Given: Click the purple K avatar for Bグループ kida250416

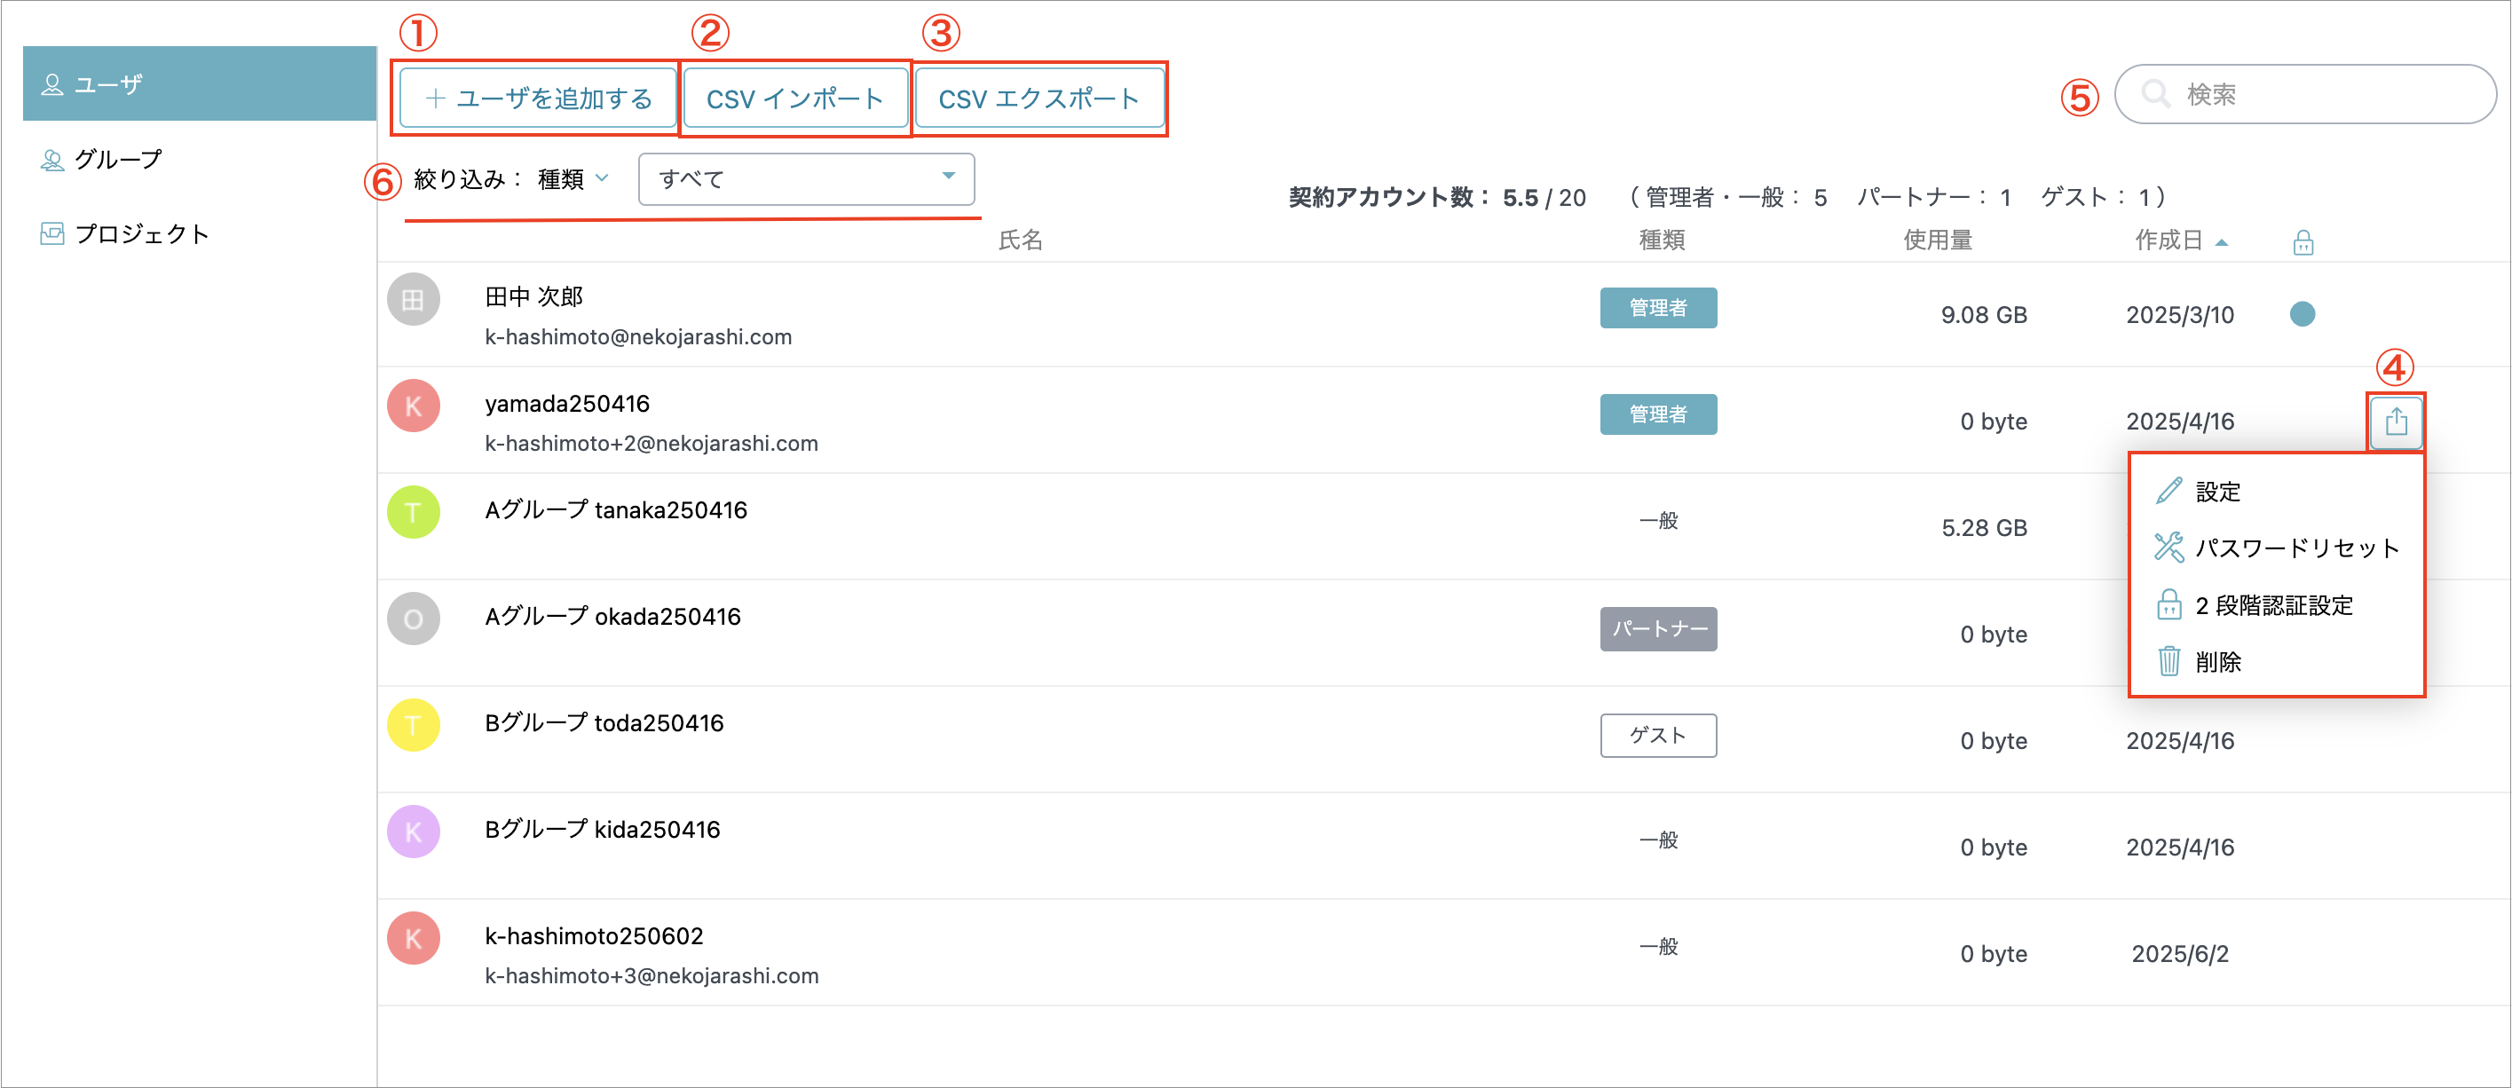Looking at the screenshot, I should pos(414,832).
